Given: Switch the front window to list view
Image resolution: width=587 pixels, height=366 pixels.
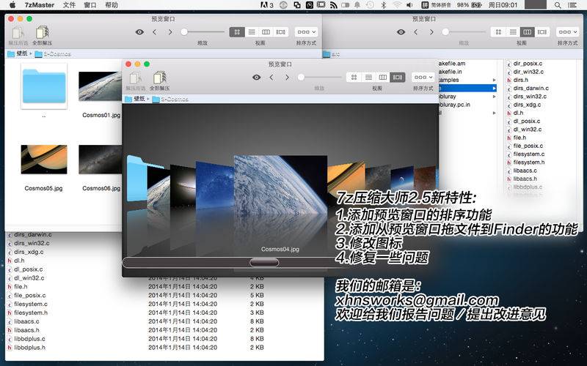Looking at the screenshot, I should point(368,78).
